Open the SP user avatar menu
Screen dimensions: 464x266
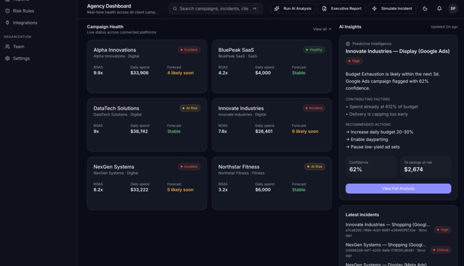452,9
